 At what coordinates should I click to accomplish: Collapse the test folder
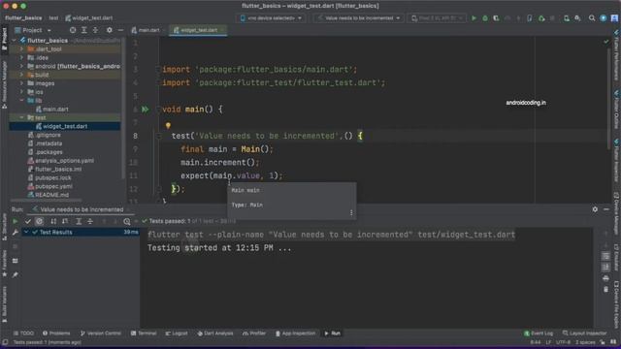21,117
